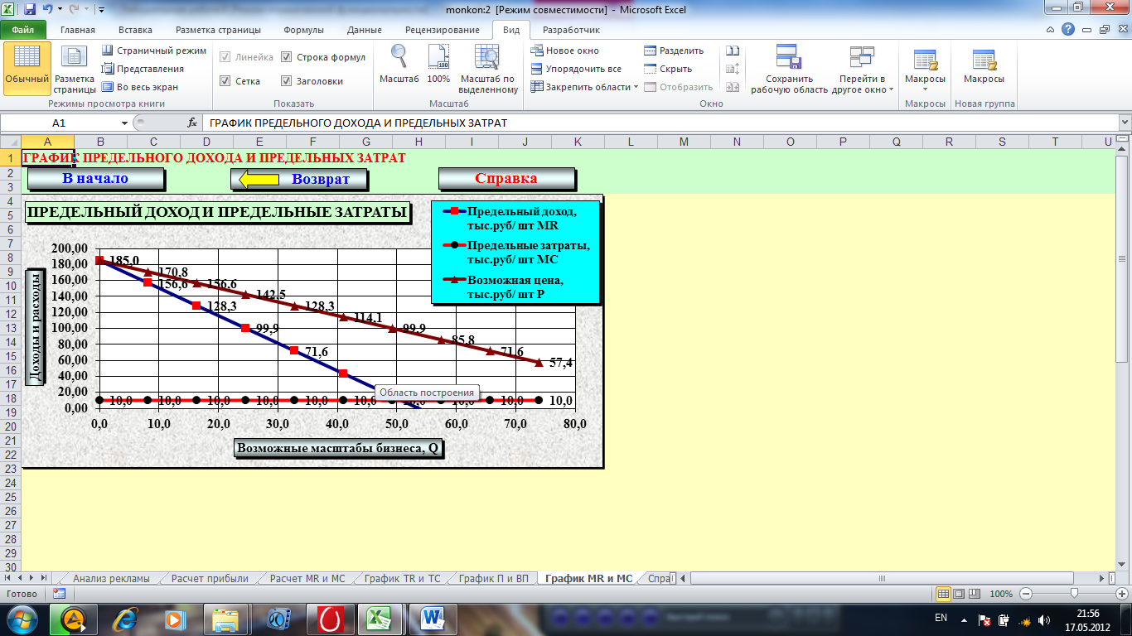Screen dimensions: 1132x636
Task: Toggle the Gridlines (Сетка) checkbox
Action: (x=225, y=81)
